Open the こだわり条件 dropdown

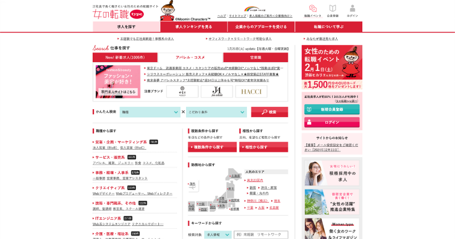[x=217, y=112]
